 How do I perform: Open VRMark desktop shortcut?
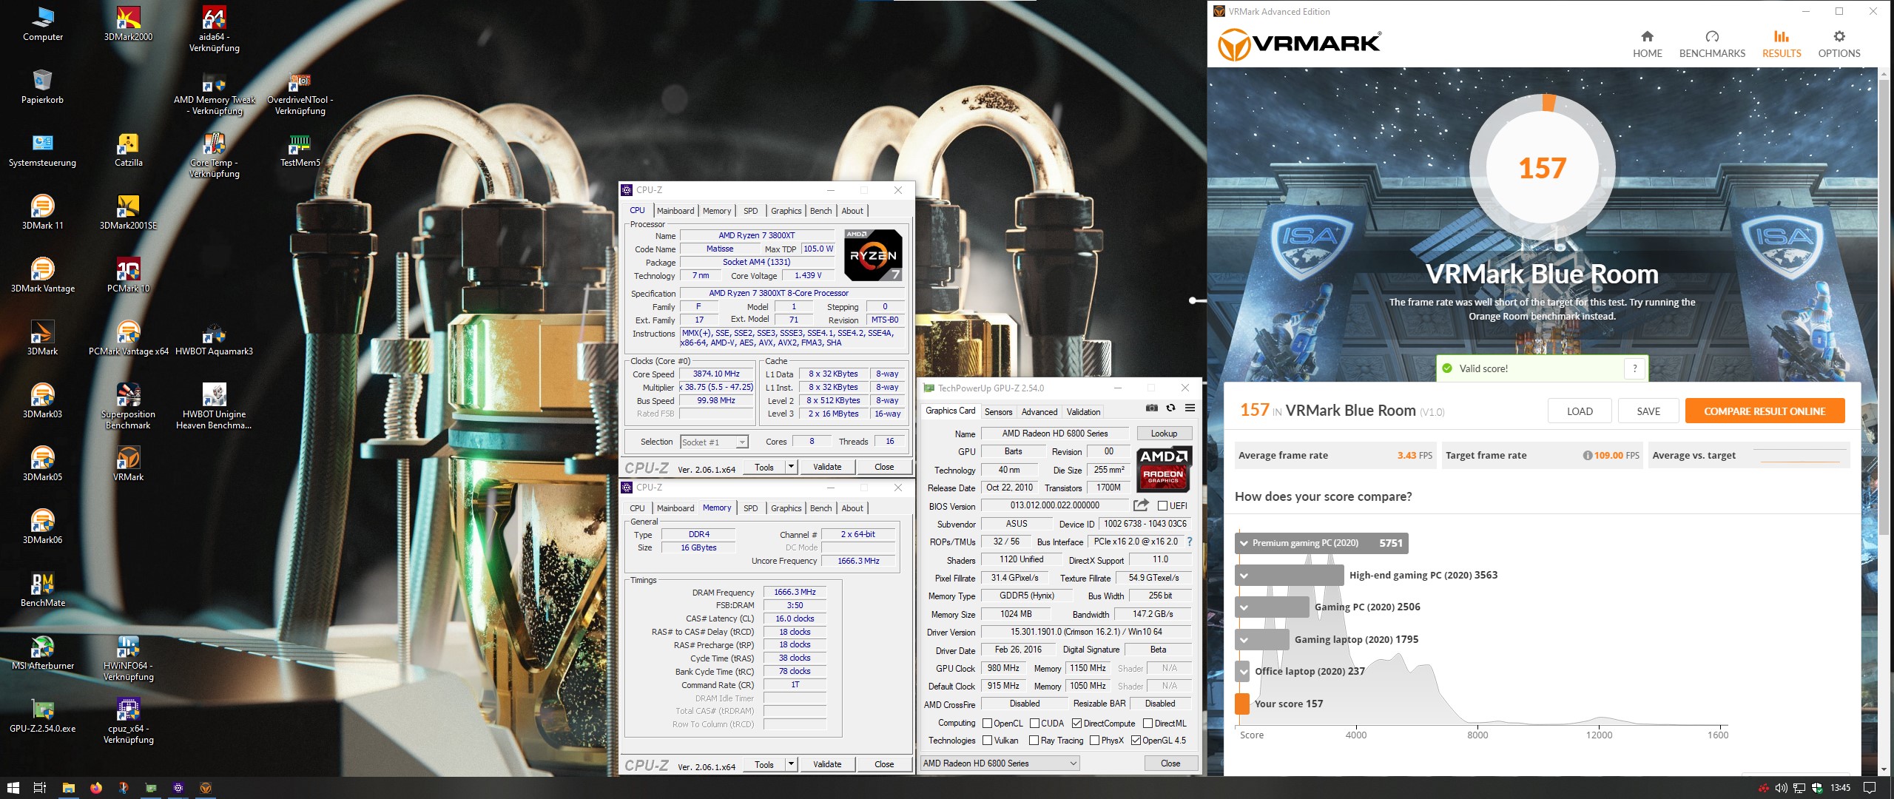128,464
